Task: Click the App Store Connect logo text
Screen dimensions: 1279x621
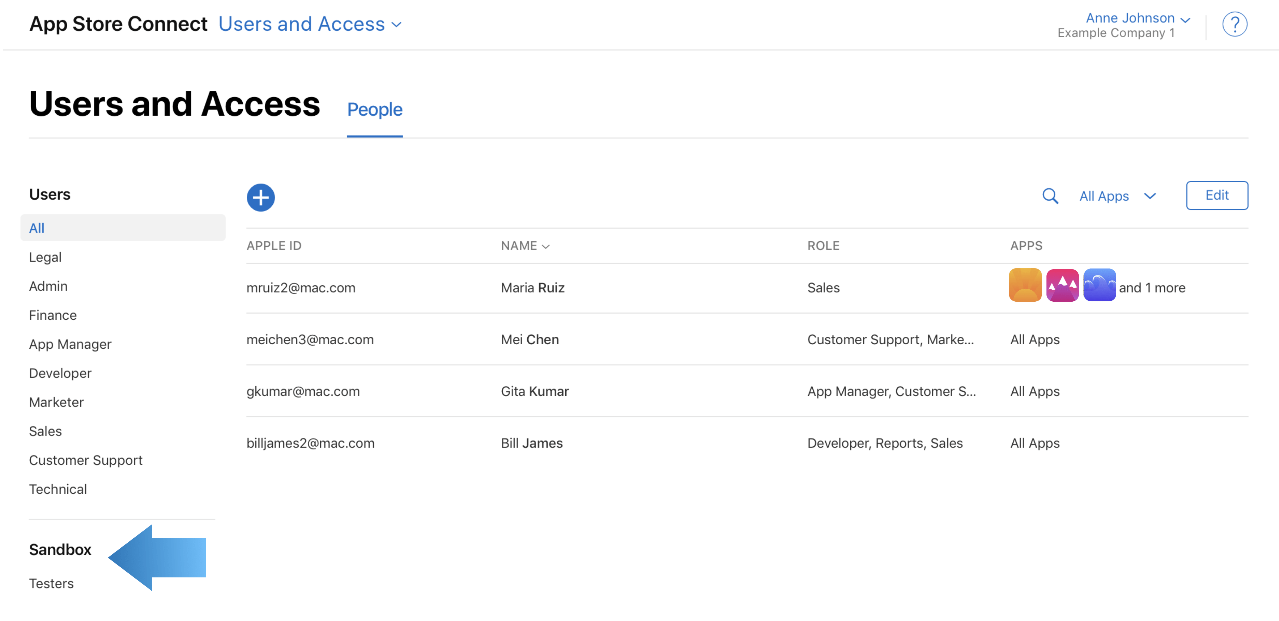Action: pos(119,23)
